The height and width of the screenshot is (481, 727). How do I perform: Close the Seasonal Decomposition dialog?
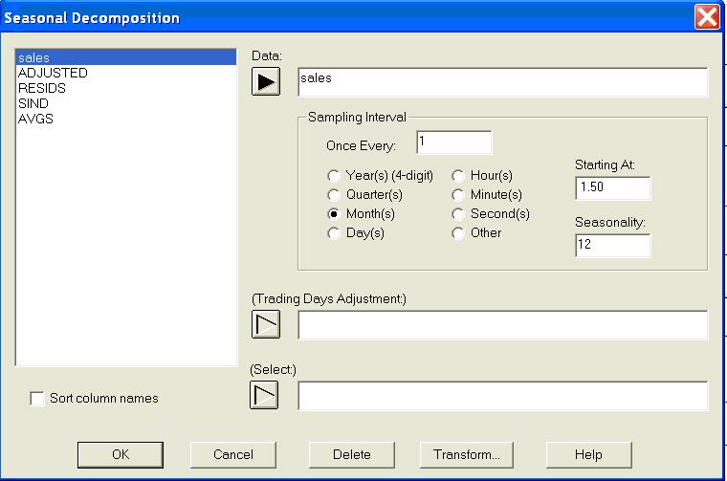(x=707, y=17)
